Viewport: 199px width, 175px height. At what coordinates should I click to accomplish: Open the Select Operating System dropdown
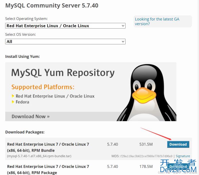tap(65, 26)
